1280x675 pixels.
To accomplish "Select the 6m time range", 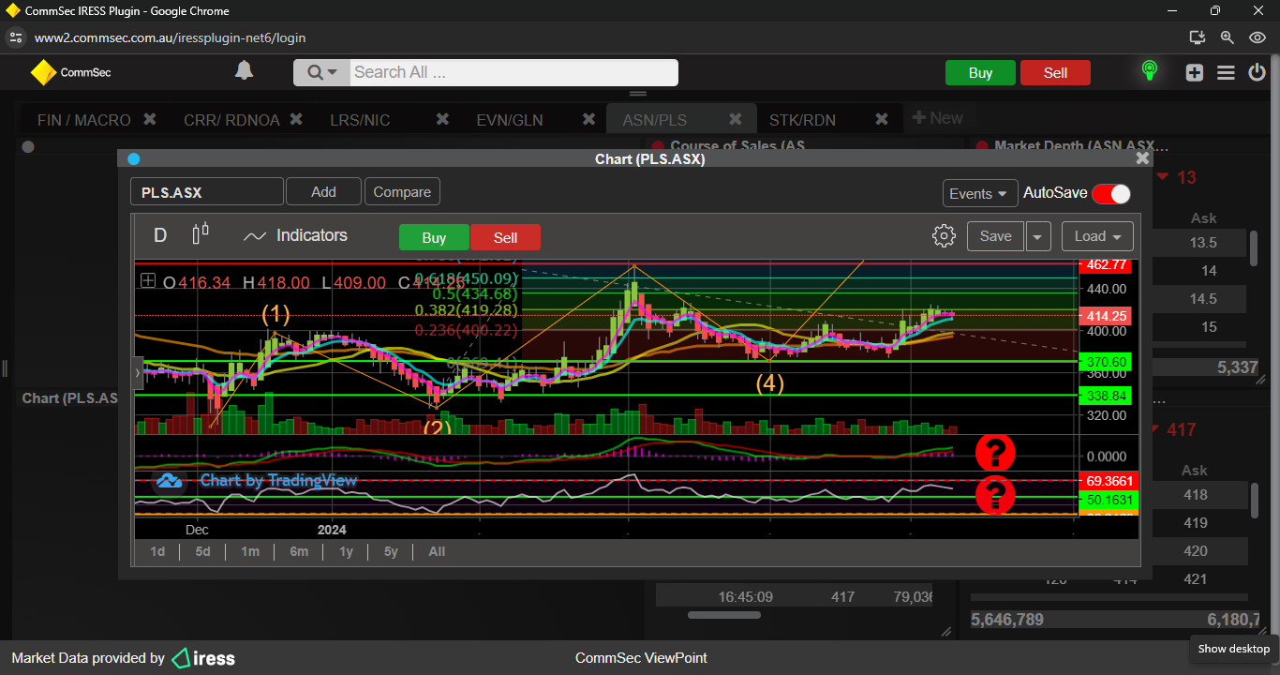I will [x=299, y=551].
